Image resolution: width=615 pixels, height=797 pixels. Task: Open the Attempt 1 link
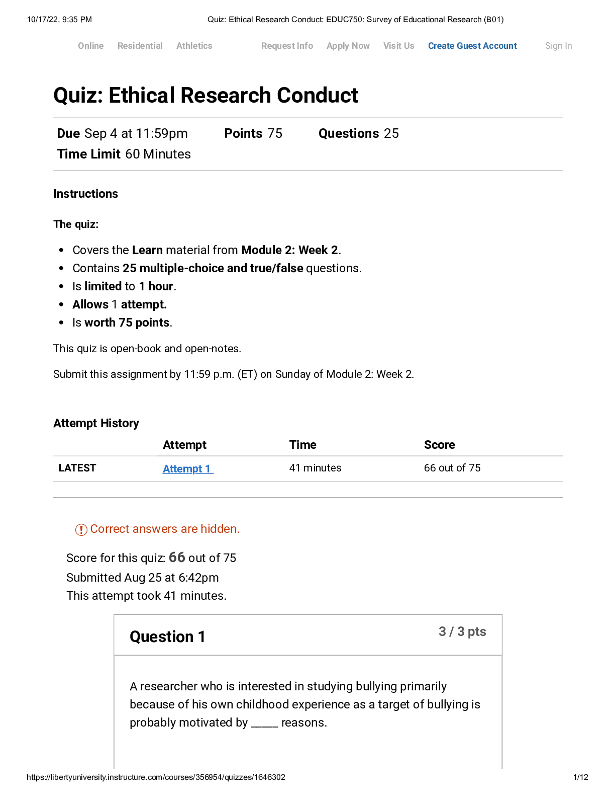pos(188,468)
